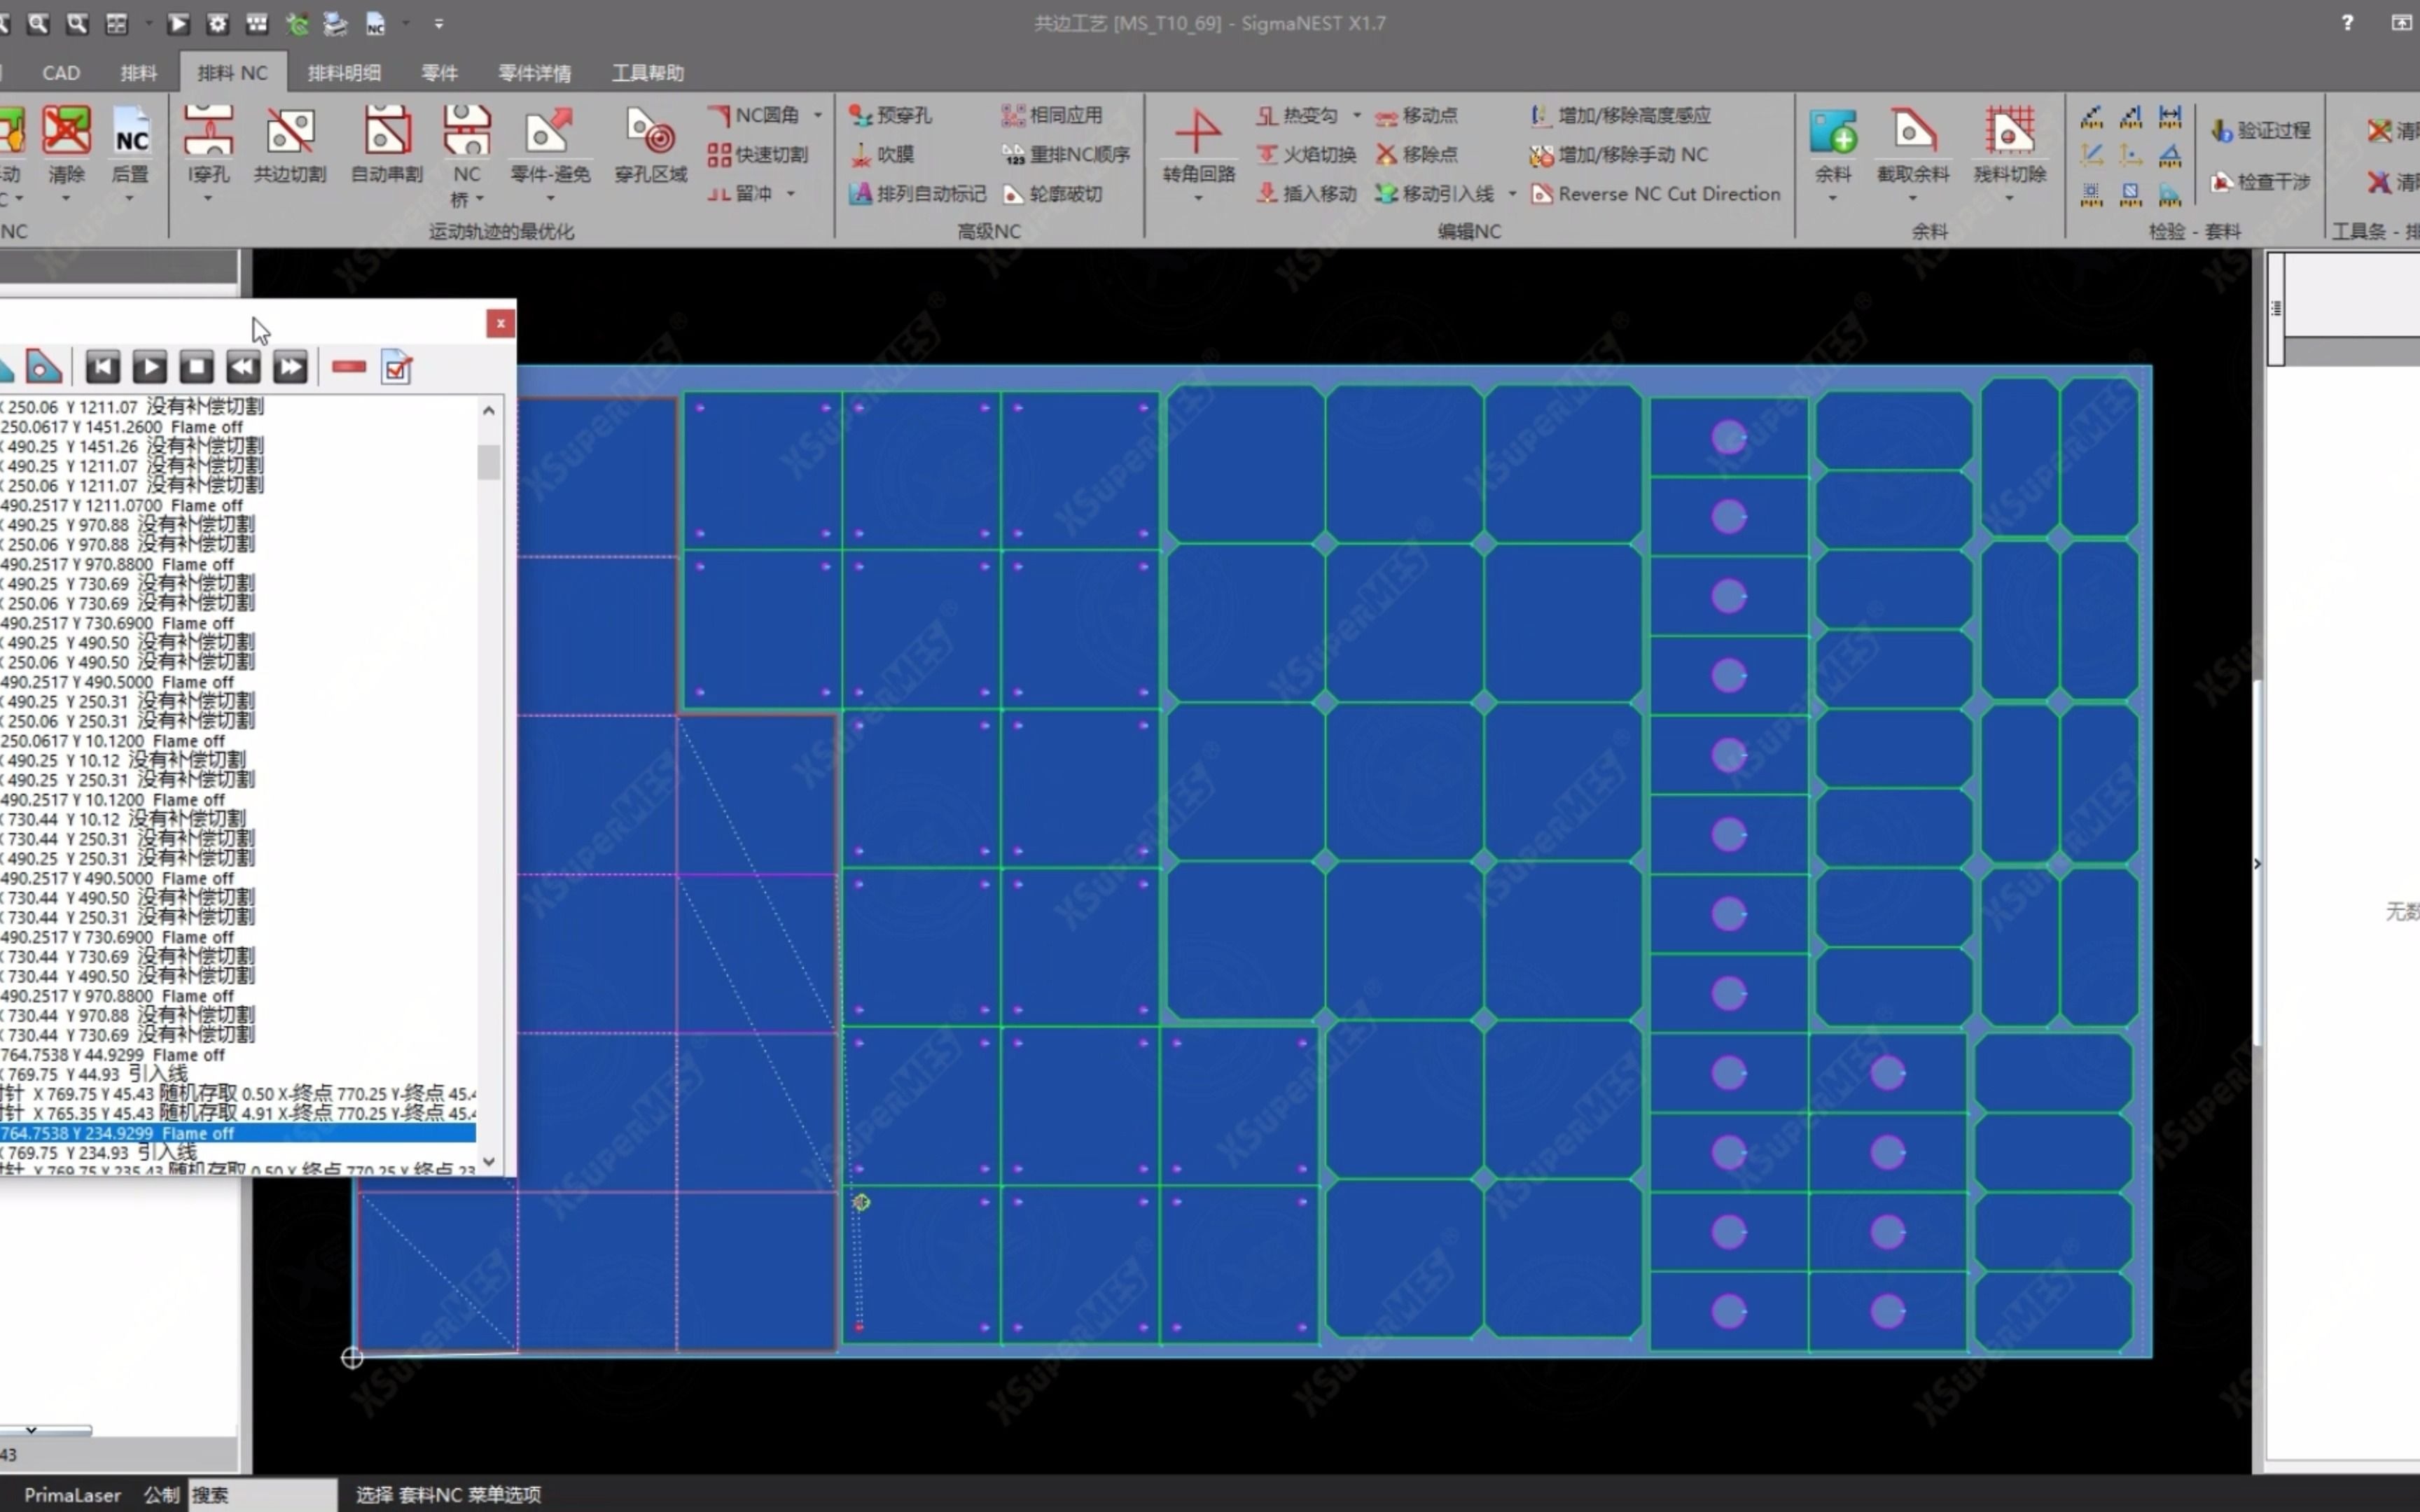Scroll down the NC code list panel
Screen dimensions: 2420x1512
[489, 1162]
